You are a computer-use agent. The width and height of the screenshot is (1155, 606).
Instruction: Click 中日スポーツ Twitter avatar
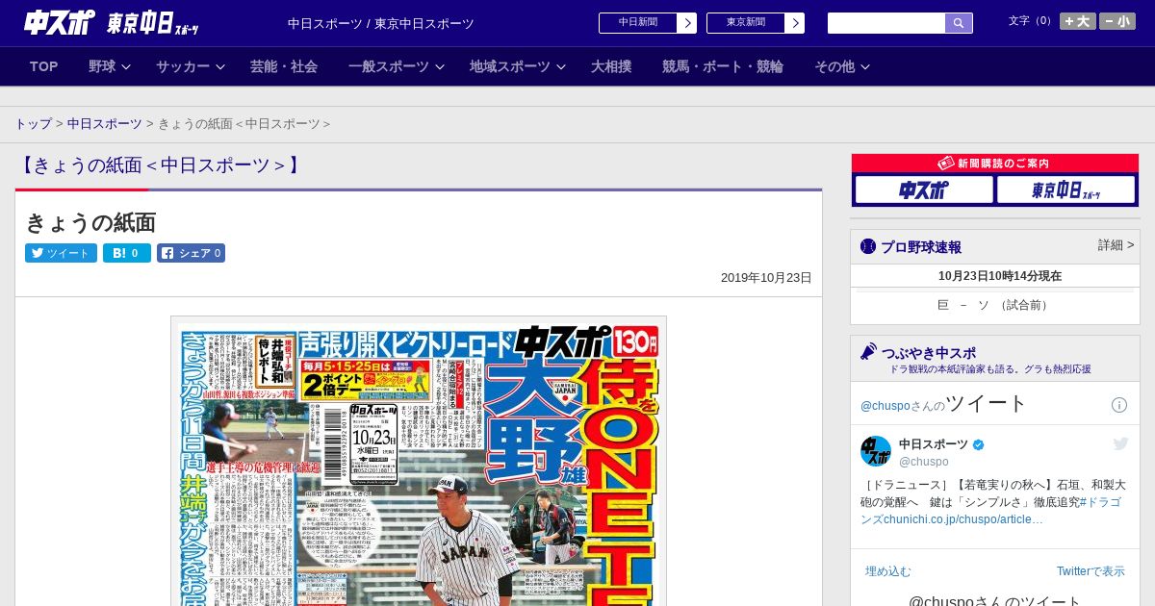(876, 451)
